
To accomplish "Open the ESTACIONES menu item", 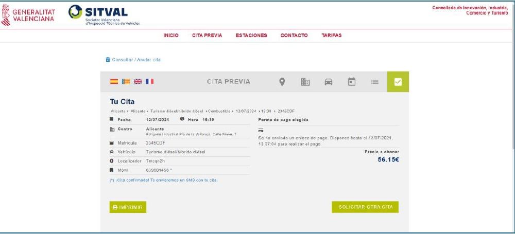I will 251,35.
